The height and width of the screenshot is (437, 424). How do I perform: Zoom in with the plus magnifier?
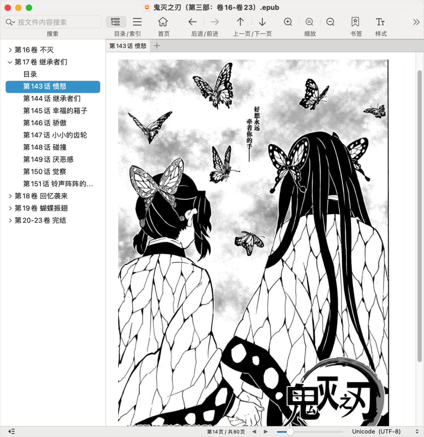(x=288, y=22)
